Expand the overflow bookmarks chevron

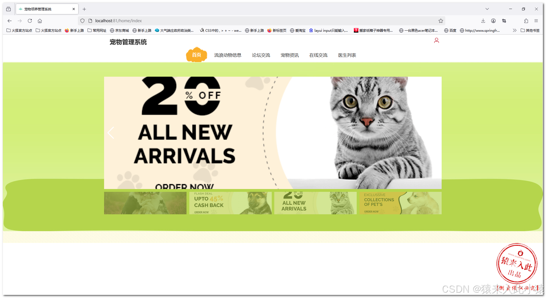point(514,30)
